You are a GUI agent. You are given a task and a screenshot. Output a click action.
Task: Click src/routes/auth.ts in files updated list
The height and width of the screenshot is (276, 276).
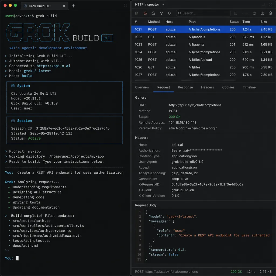[32, 221]
